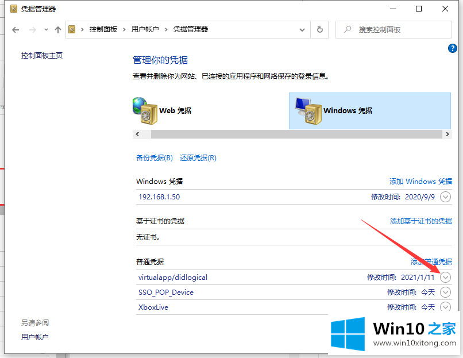Expand the 192.168.1.50 credential details
463x358 pixels.
tap(445, 197)
